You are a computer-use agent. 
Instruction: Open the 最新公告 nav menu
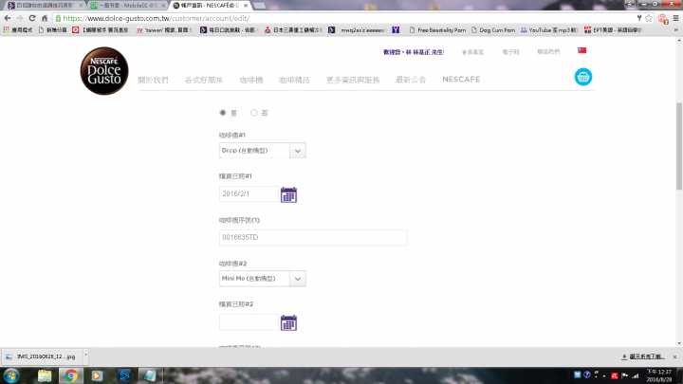pos(411,80)
